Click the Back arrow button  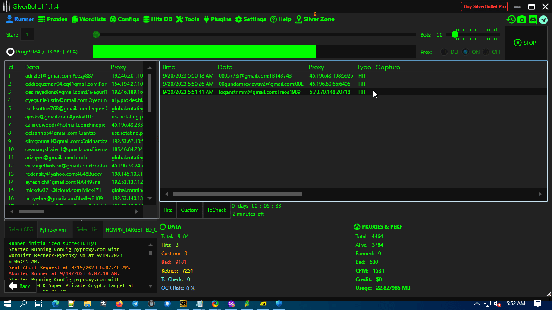click(x=19, y=286)
